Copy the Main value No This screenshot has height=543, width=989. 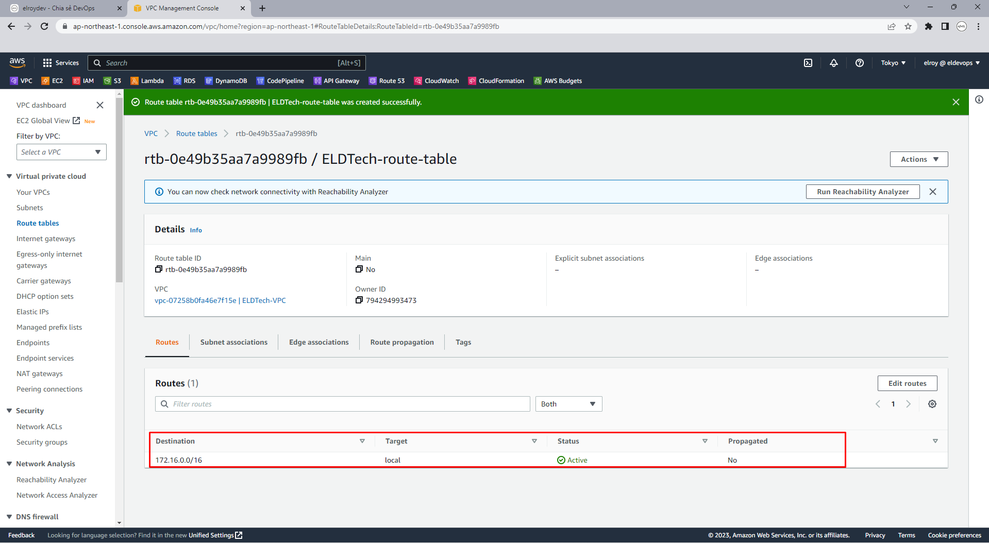point(359,269)
